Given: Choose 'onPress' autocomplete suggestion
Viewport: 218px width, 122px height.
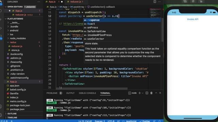Looking at the screenshot, I should (x=122, y=27).
